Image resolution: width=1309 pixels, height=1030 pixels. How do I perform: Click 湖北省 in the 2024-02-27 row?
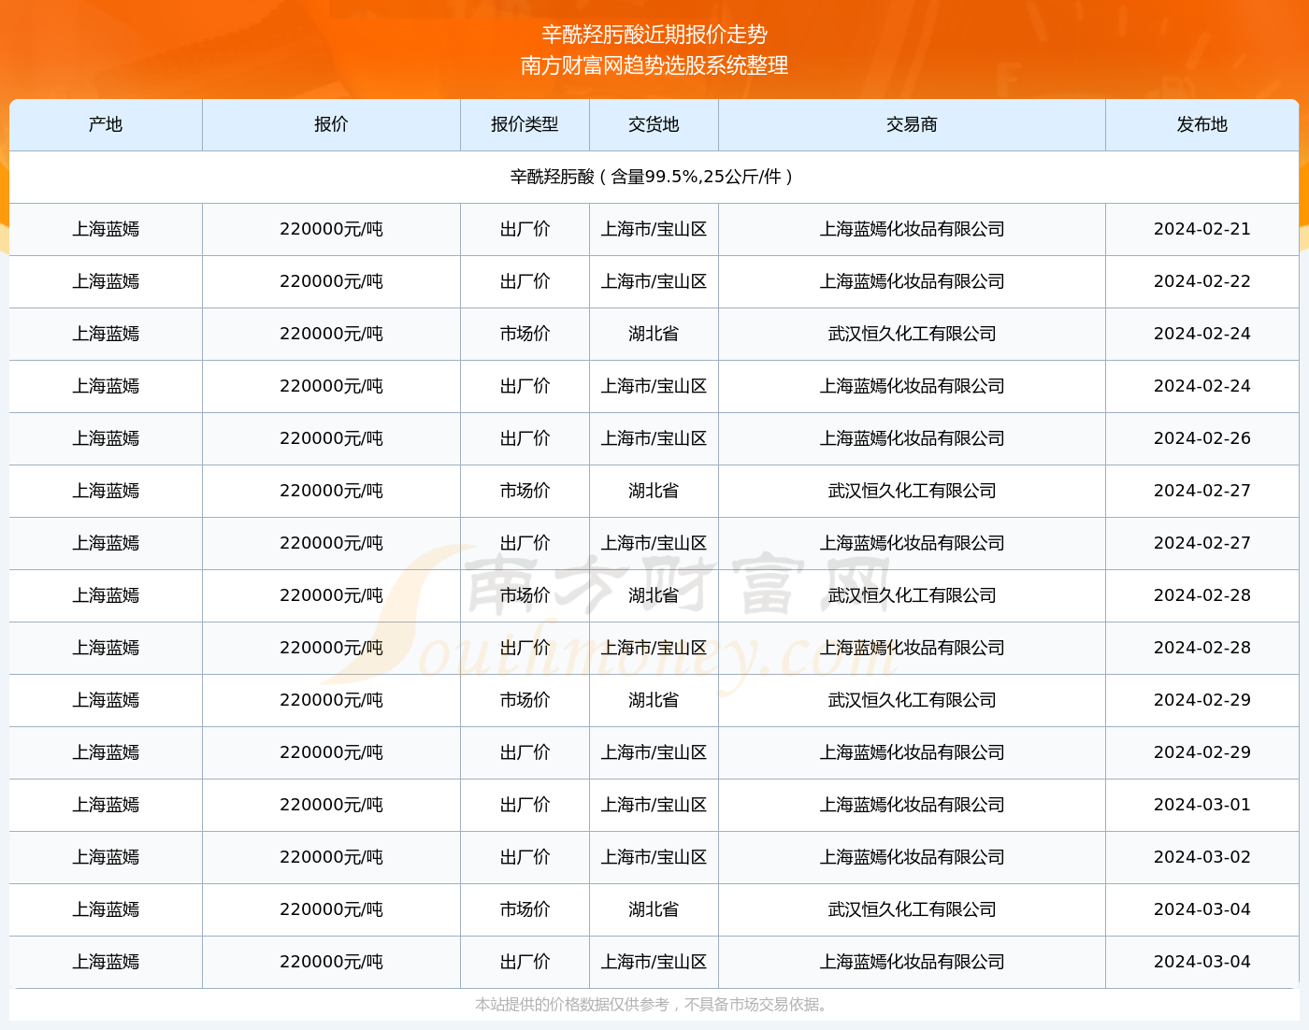click(x=654, y=491)
